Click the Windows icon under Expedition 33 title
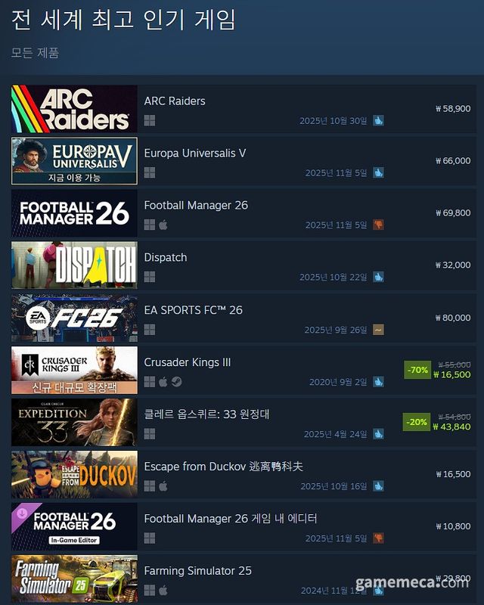Viewport: 484px width, 605px height. pyautogui.click(x=150, y=434)
